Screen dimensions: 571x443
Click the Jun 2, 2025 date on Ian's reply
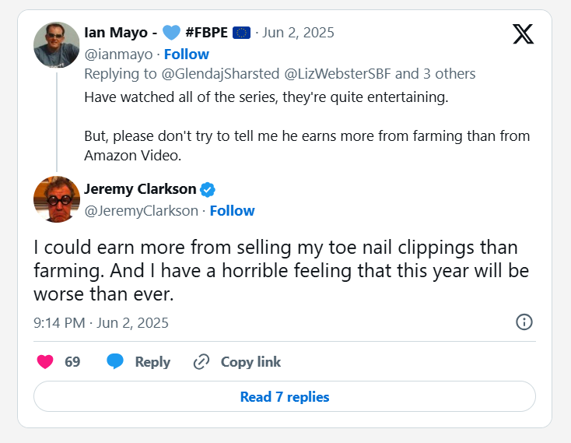click(298, 33)
